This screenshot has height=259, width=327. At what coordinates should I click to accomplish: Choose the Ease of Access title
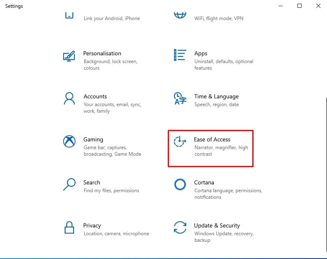tap(212, 139)
